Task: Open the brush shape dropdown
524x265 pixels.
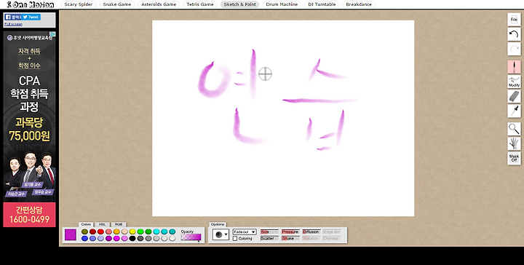Action: click(221, 234)
